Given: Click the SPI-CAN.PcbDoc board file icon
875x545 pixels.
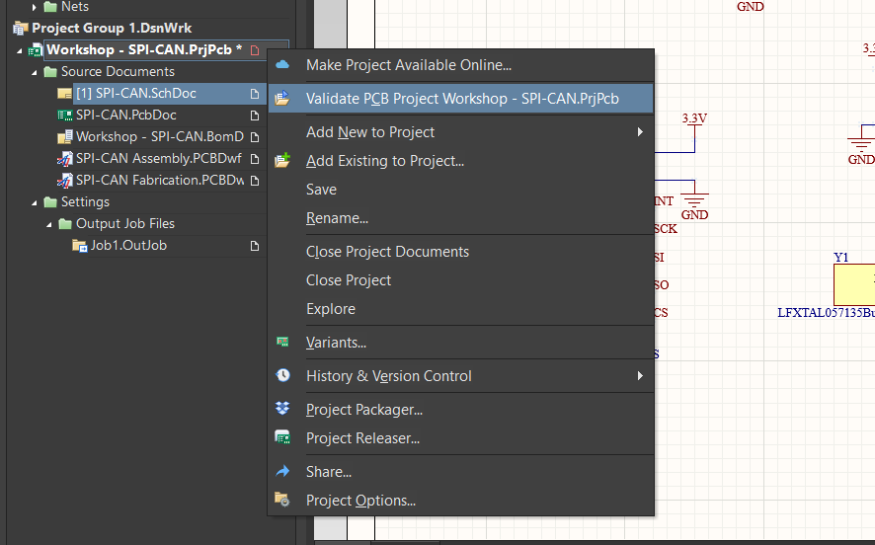Looking at the screenshot, I should pos(65,115).
